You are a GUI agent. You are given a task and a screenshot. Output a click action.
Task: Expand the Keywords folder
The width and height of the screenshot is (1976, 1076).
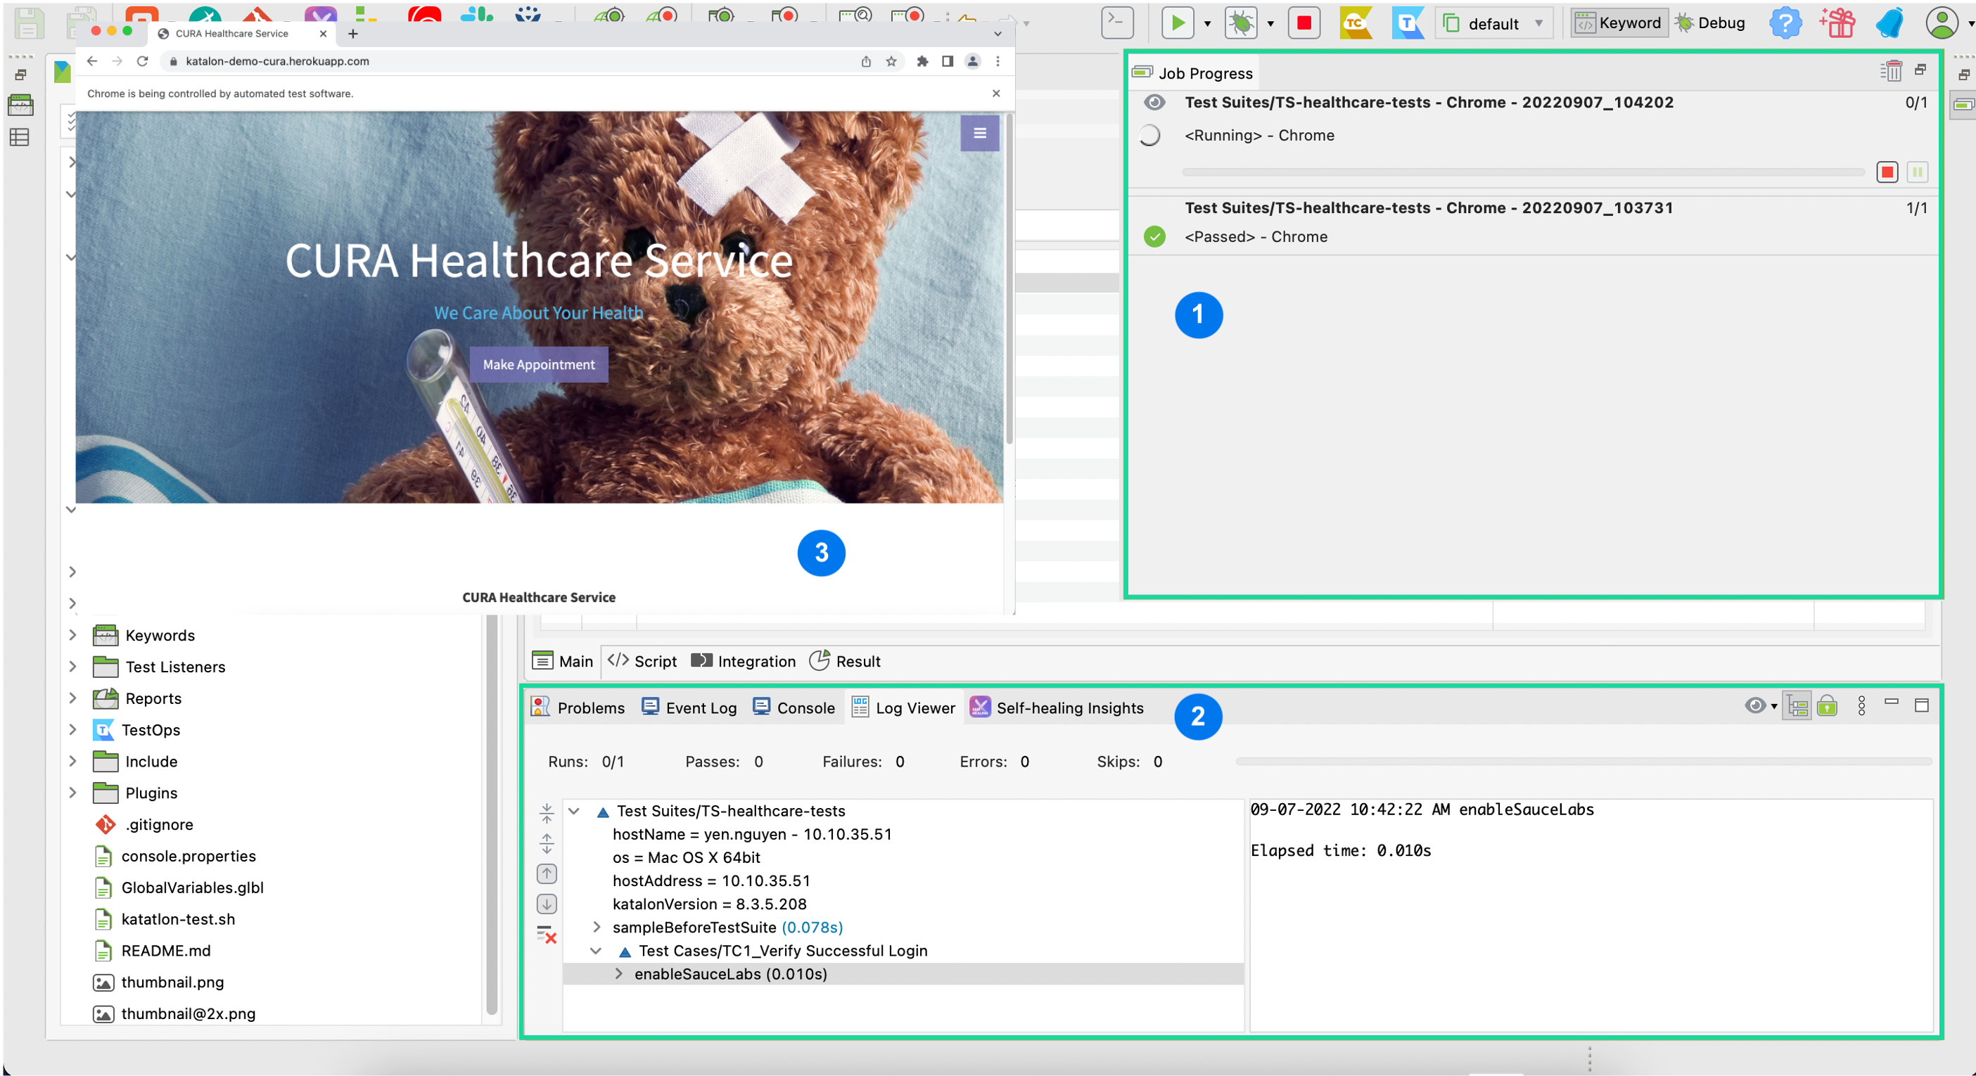tap(72, 634)
